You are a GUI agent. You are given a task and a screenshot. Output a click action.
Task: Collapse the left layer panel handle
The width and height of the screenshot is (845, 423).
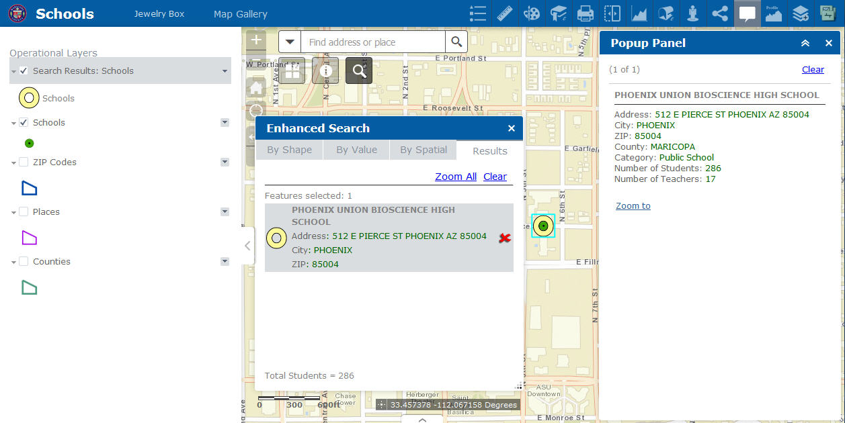247,246
